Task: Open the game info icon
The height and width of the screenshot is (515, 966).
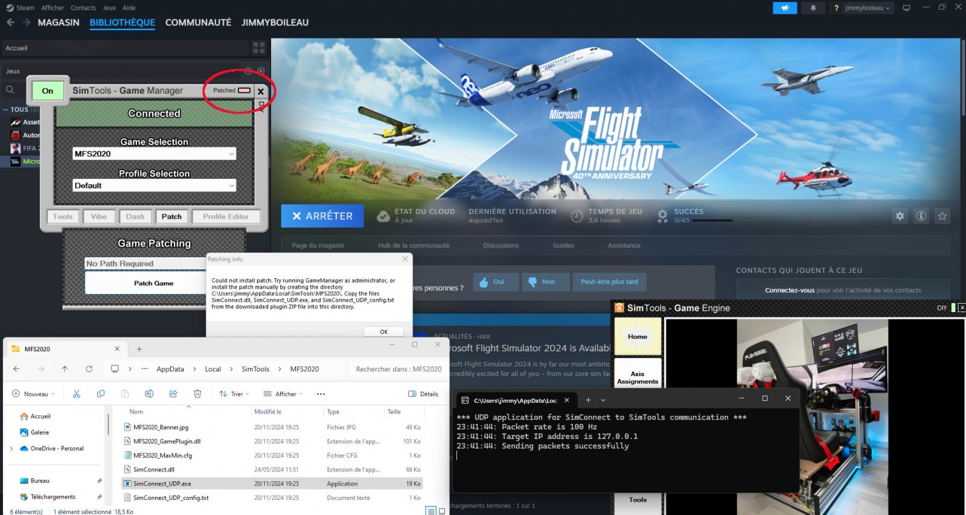Action: point(921,216)
